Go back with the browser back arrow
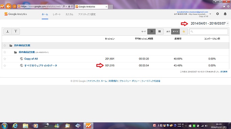The width and height of the screenshot is (231, 129). click(x=8, y=6)
